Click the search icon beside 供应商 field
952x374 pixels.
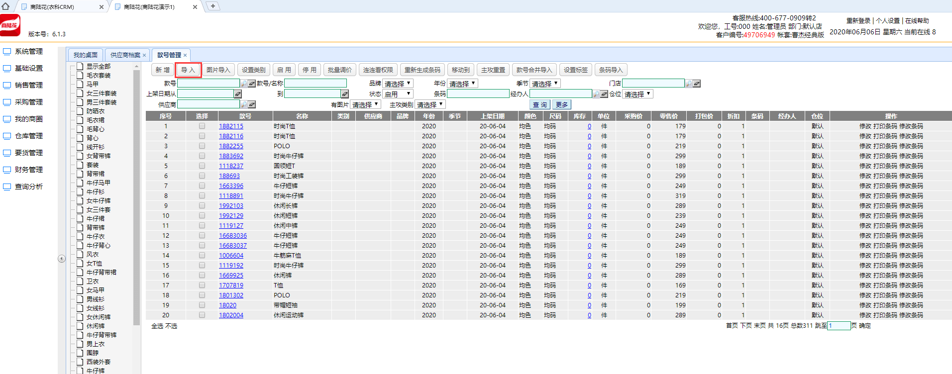tap(244, 104)
